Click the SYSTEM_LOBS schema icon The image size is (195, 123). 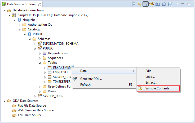[39, 96]
